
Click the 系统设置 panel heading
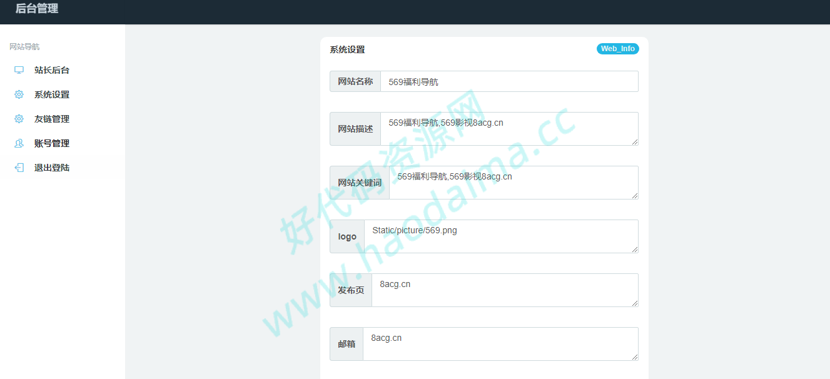coord(347,49)
